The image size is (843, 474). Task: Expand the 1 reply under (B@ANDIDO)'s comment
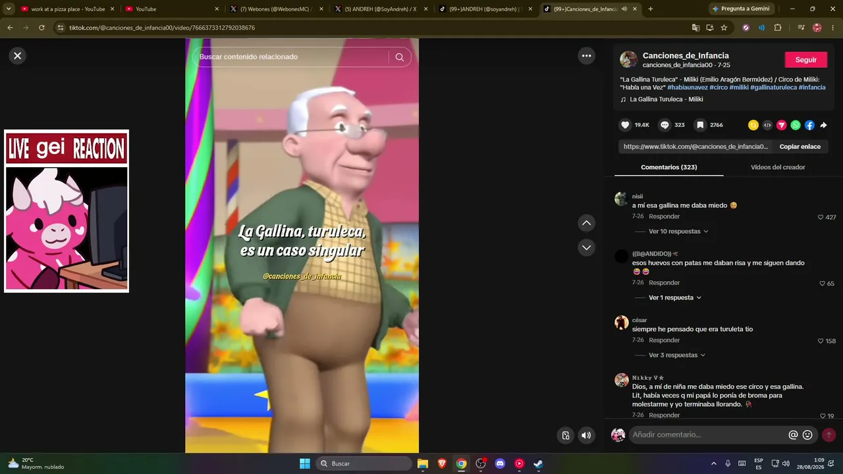point(675,298)
